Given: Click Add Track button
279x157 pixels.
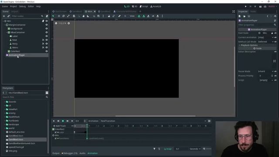Looking at the screenshot, I should point(59,126).
